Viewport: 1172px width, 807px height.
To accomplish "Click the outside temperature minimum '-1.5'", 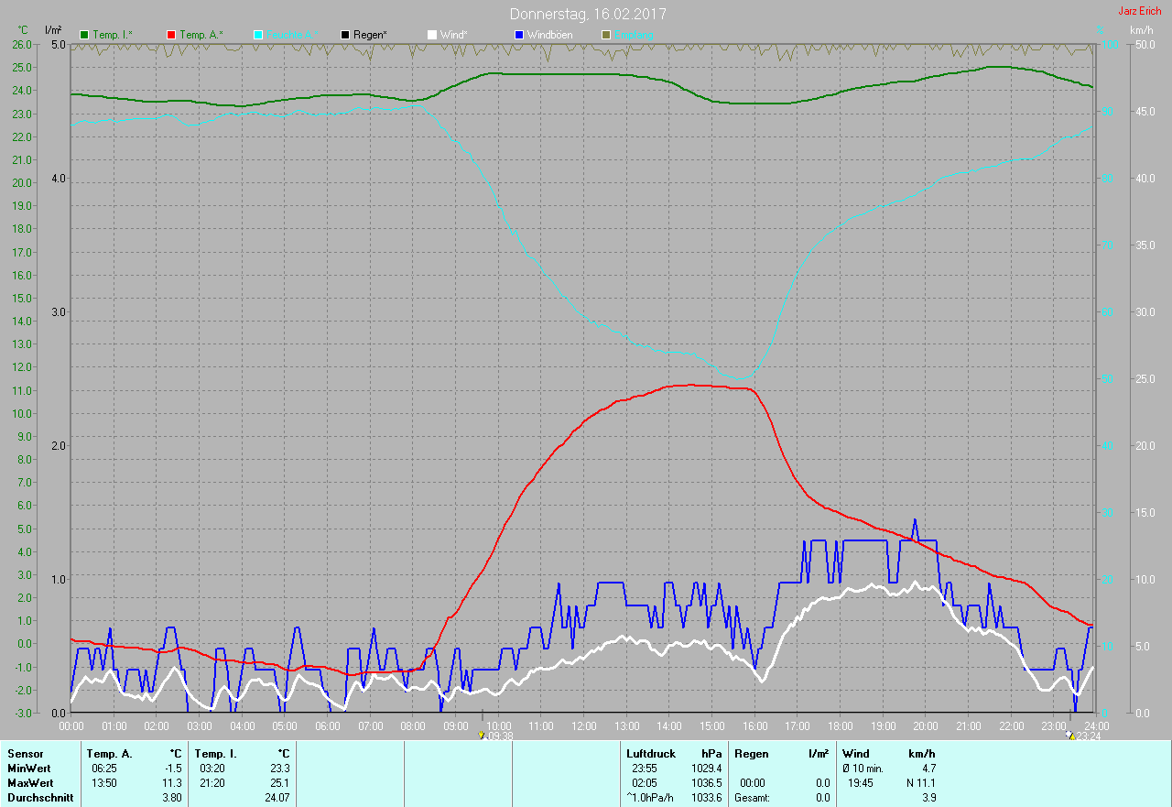I will 174,768.
